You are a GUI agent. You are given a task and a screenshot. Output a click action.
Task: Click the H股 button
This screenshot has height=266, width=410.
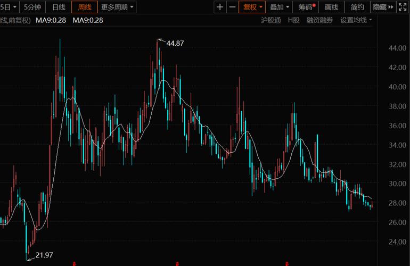coord(293,20)
